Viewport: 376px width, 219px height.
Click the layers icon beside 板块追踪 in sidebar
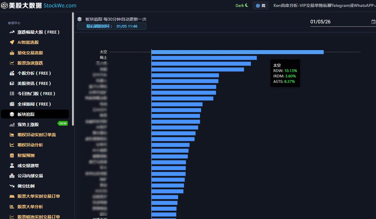(12, 114)
